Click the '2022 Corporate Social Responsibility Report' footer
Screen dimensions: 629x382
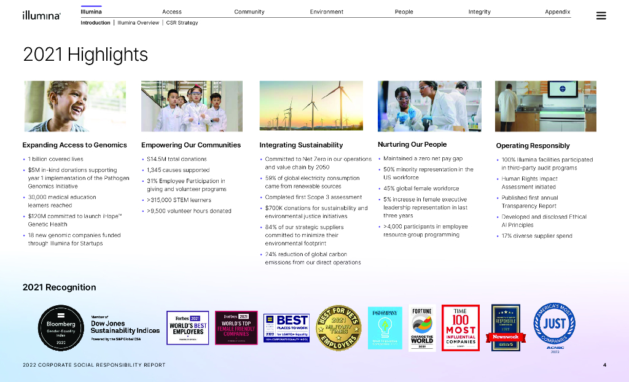coord(94,365)
